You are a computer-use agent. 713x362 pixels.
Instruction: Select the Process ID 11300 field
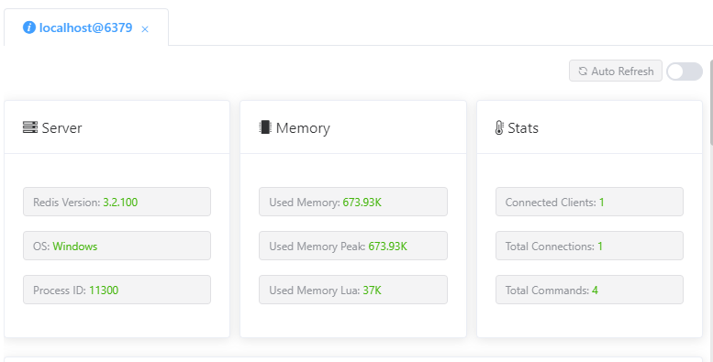117,290
